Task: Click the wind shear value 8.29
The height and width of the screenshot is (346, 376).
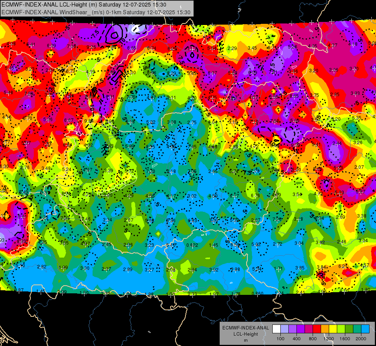Action: tap(171, 73)
